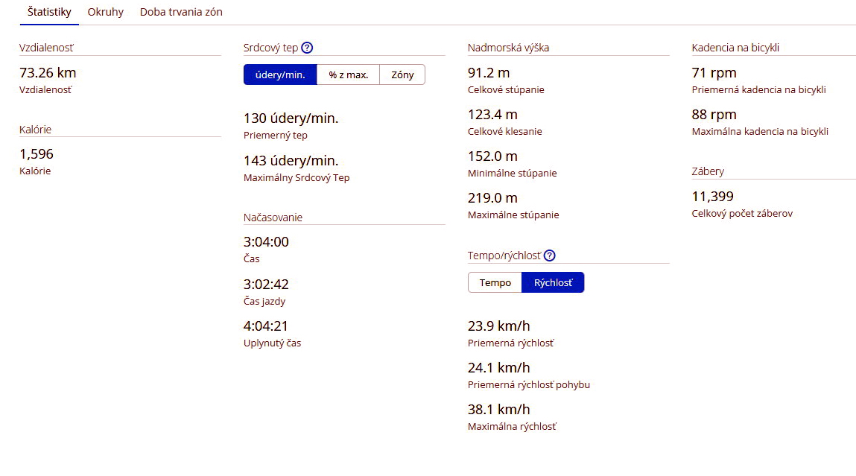Click the 3:02:42 ride time value
856x476 pixels.
[266, 285]
